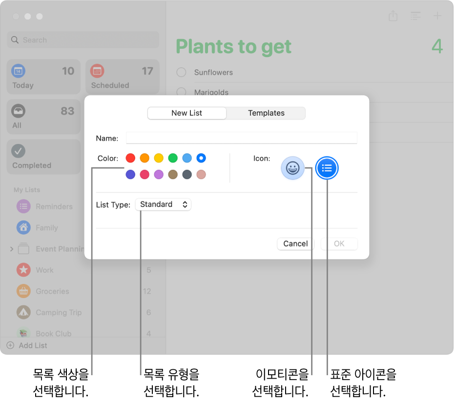Click the Add List label
Viewport: 456px width, 402px height.
click(33, 345)
